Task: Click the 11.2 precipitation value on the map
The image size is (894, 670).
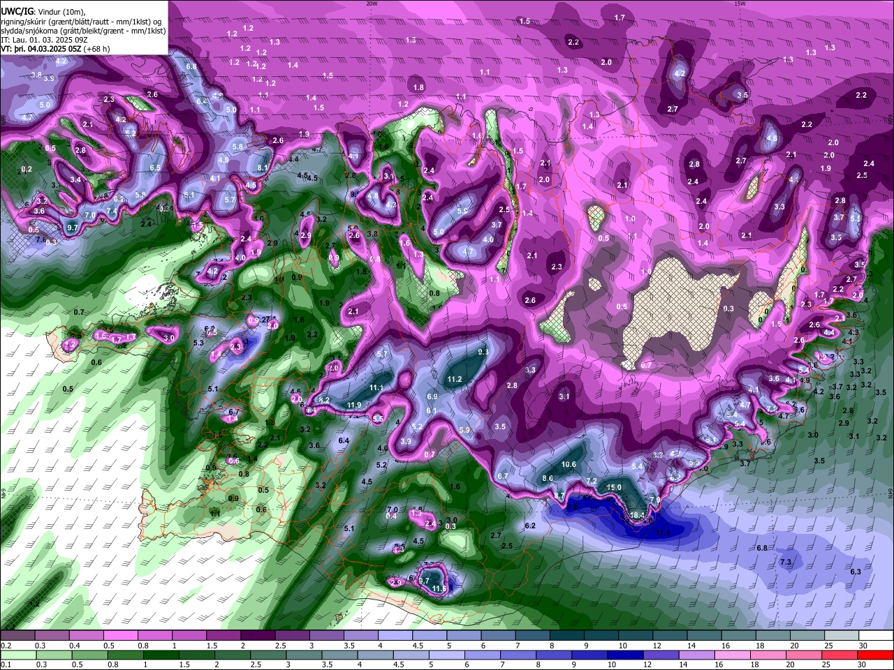Action: coord(455,380)
